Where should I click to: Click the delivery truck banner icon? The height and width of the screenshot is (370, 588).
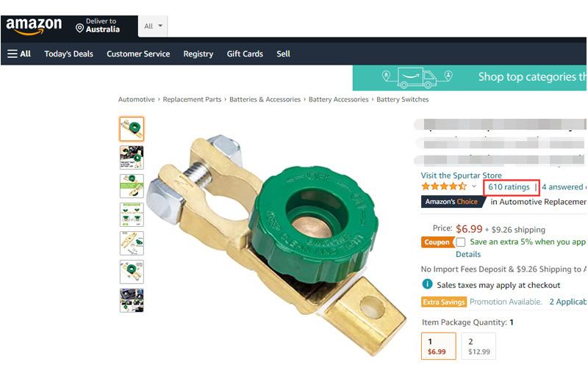417,78
